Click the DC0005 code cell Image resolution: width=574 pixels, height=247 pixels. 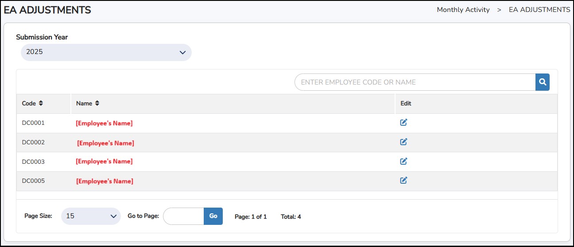(34, 181)
